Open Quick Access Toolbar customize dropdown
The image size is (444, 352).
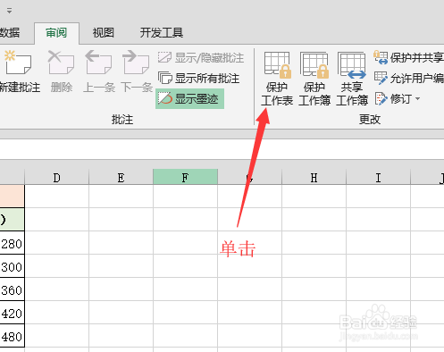coord(10,11)
